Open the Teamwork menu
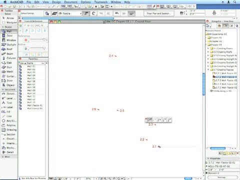This screenshot has width=240, height=180. click(x=101, y=2)
